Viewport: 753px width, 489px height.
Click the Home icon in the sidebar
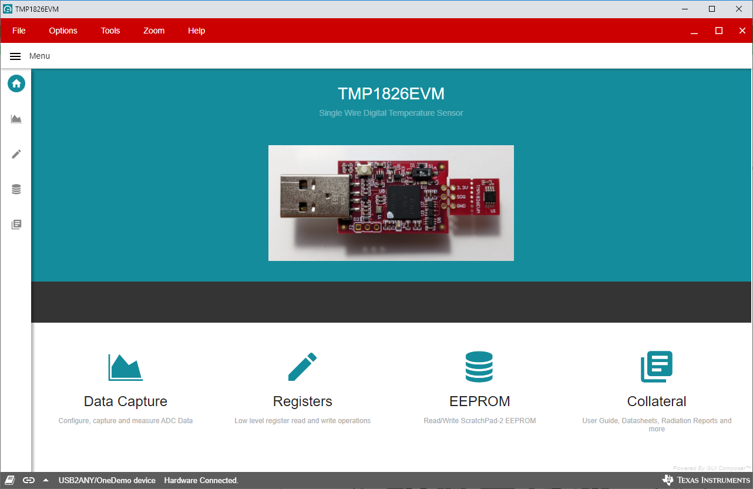click(x=16, y=83)
